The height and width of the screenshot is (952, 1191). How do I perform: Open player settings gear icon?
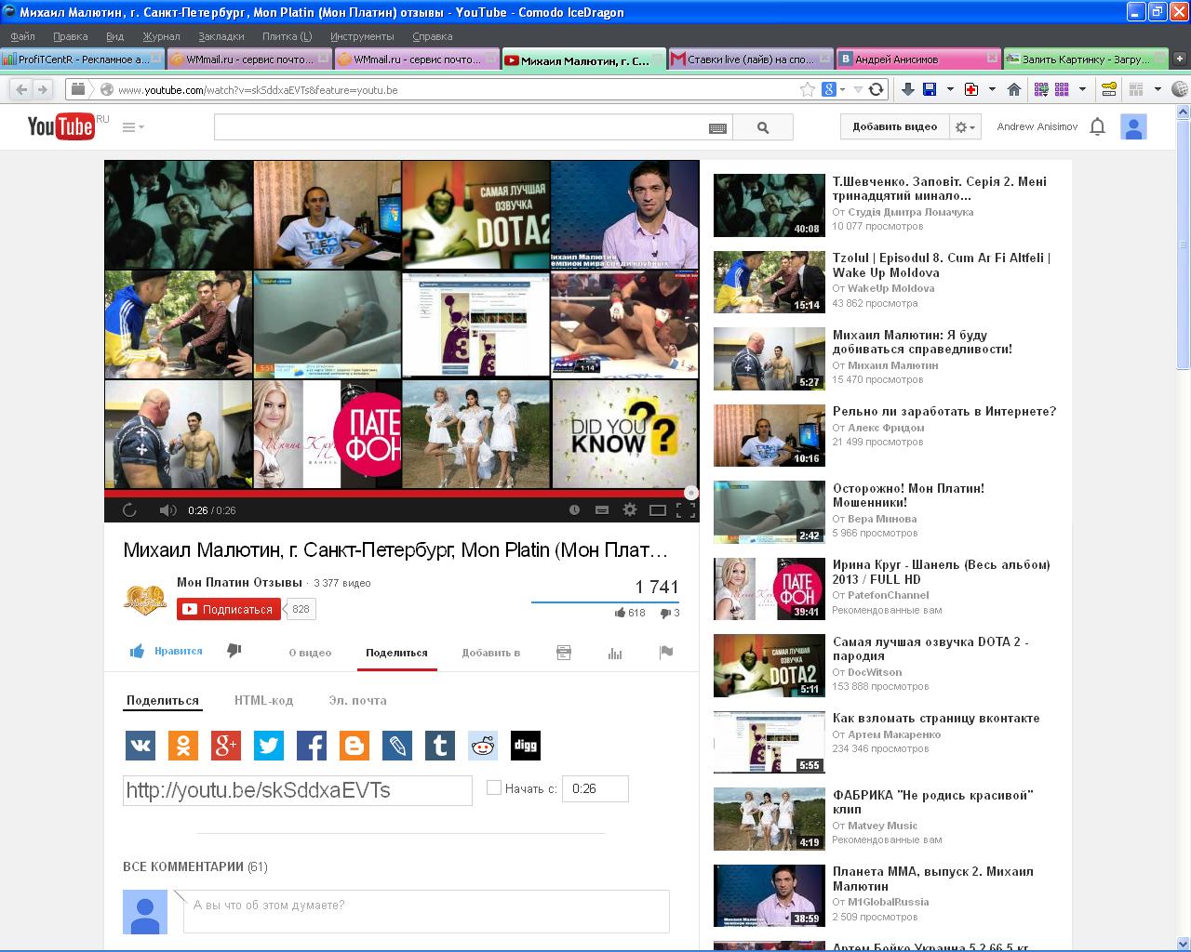(630, 509)
